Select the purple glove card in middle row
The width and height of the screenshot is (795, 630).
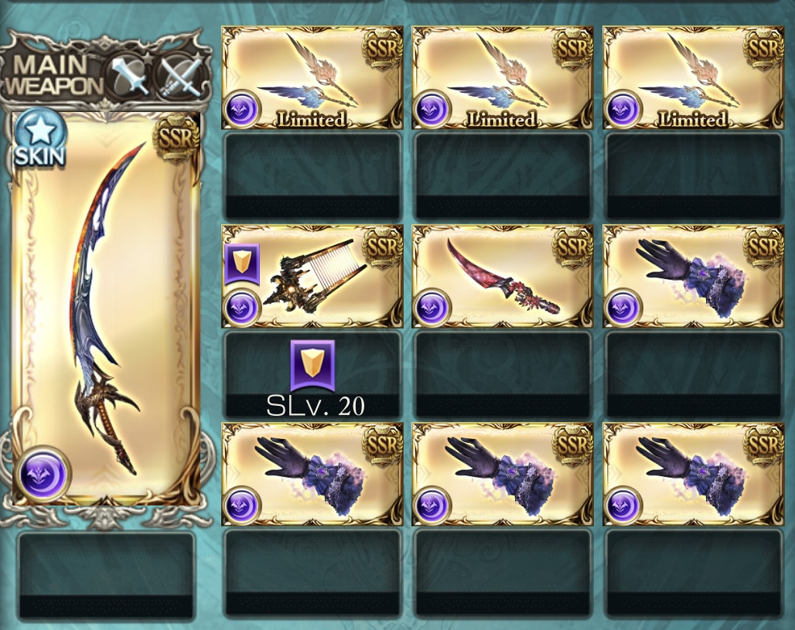693,276
